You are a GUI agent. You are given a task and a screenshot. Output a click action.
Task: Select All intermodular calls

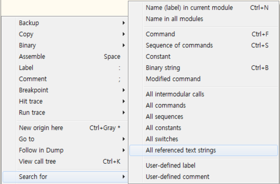coord(204,94)
